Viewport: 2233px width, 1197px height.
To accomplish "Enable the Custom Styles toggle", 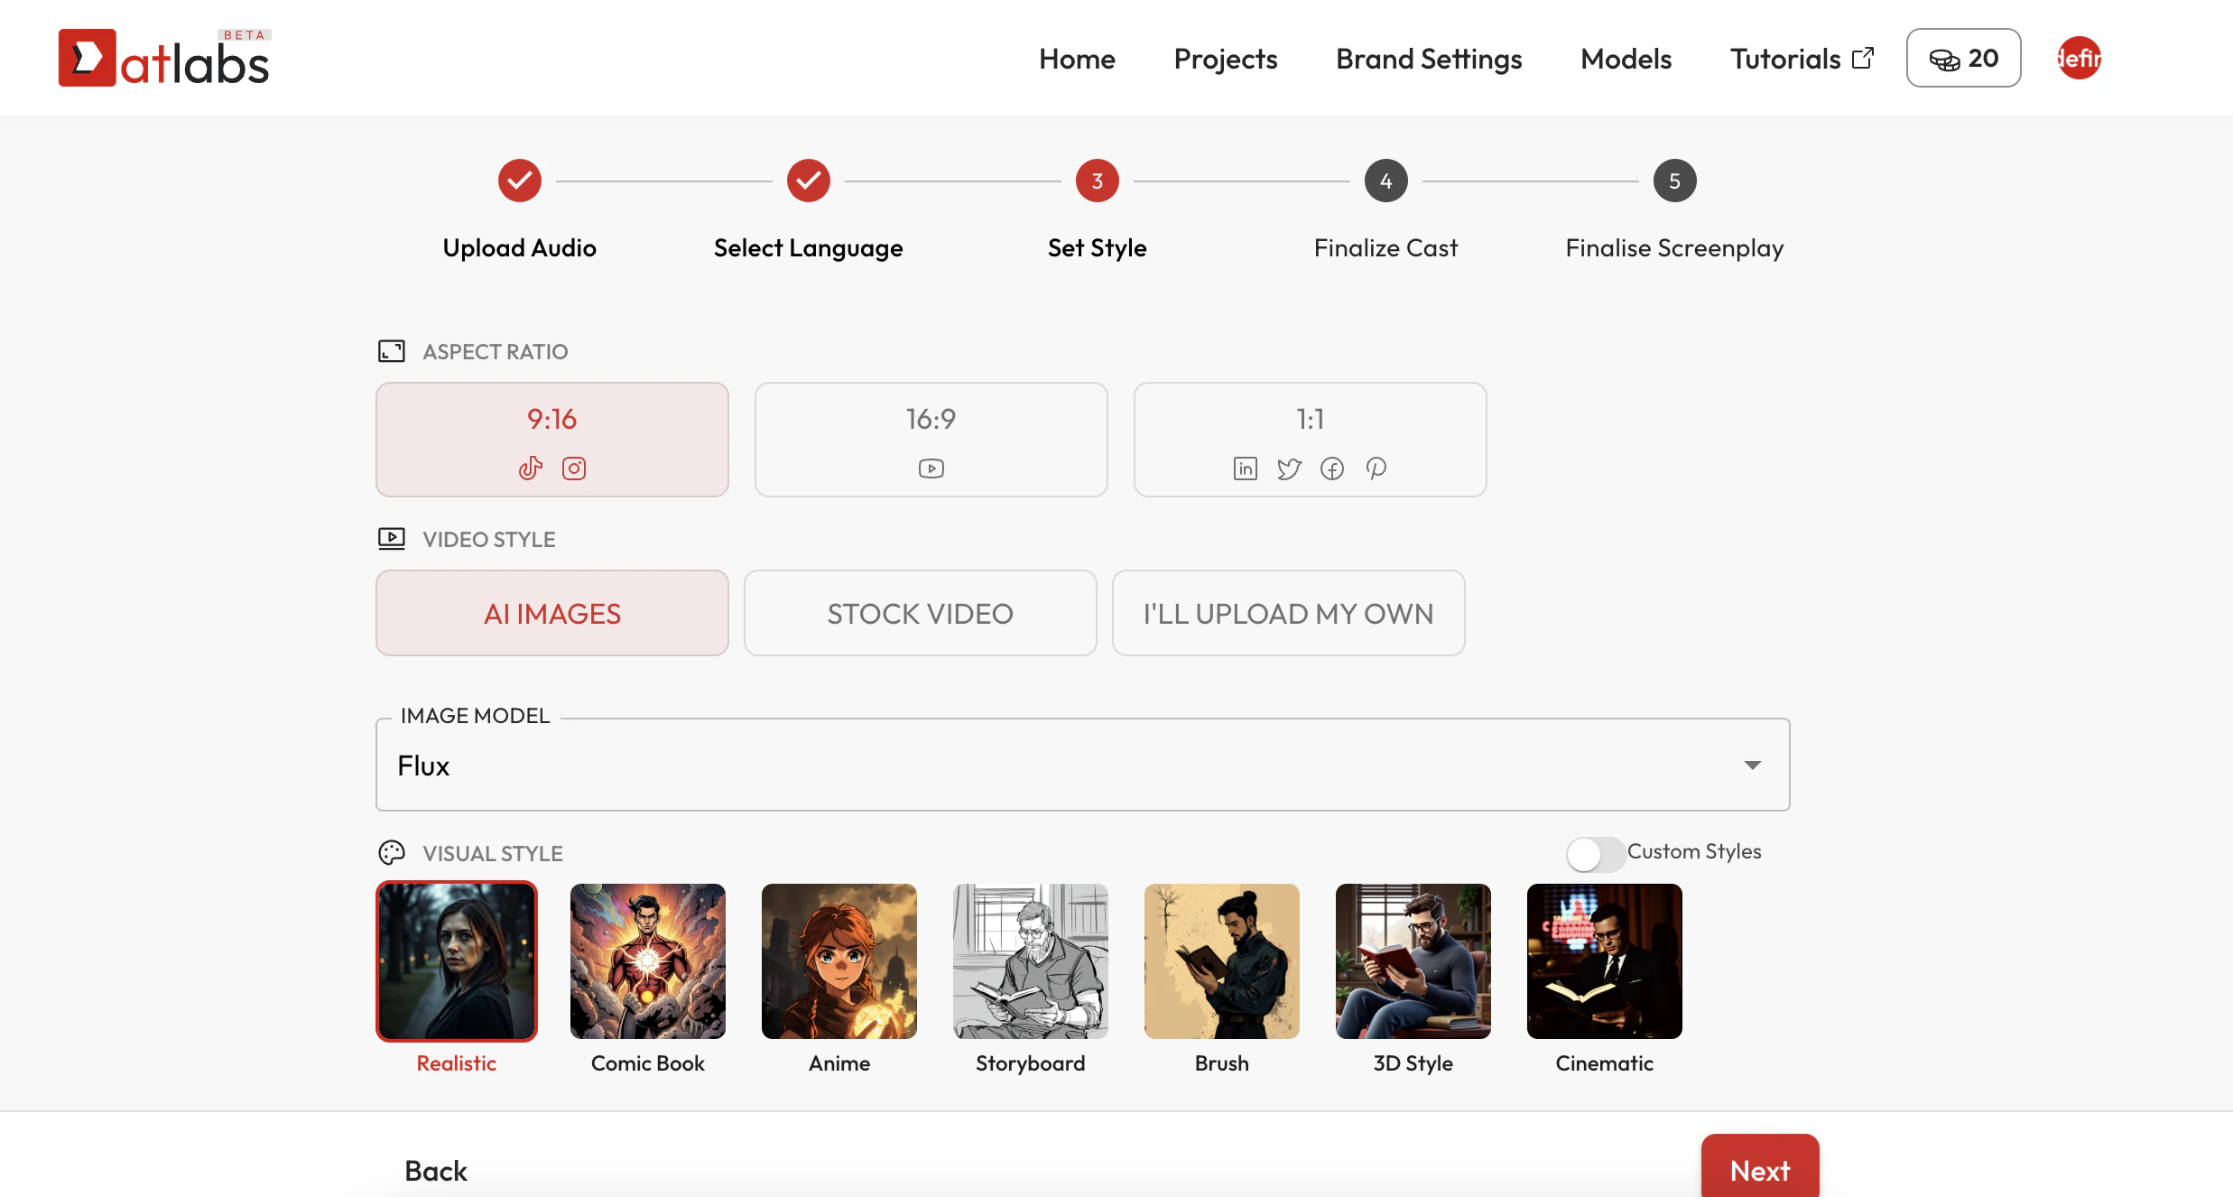I will click(x=1594, y=853).
